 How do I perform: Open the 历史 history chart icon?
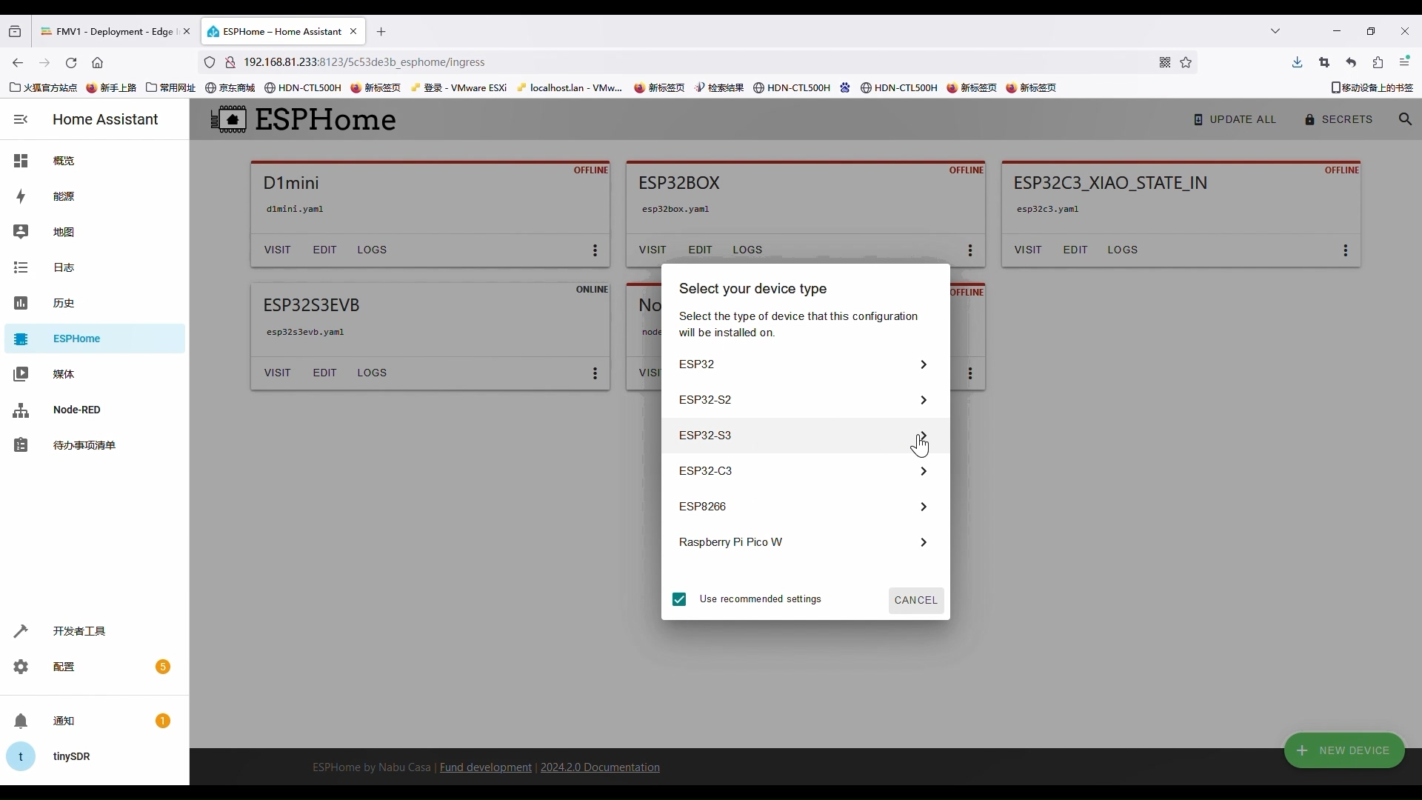(21, 303)
